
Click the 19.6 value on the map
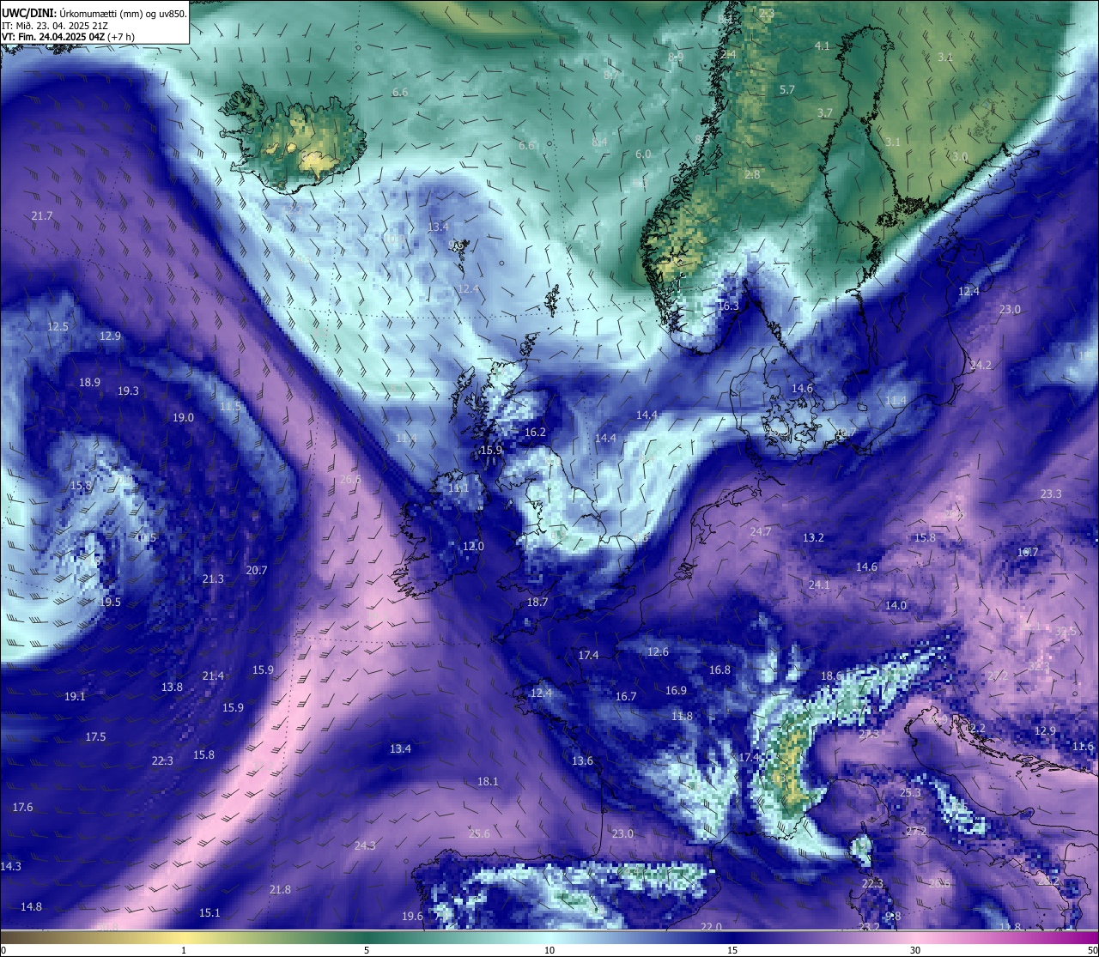pos(412,917)
